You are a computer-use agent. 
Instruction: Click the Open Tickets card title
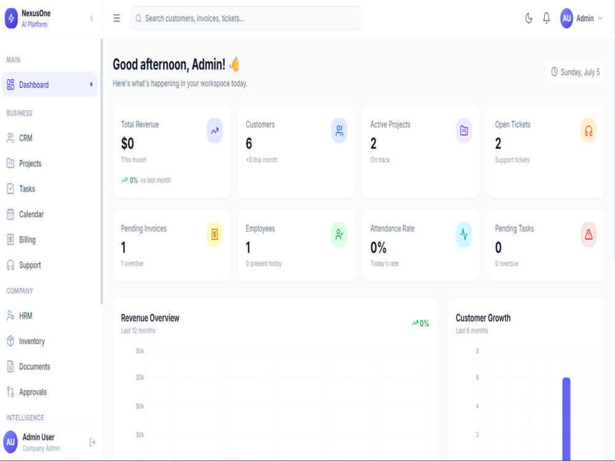513,125
